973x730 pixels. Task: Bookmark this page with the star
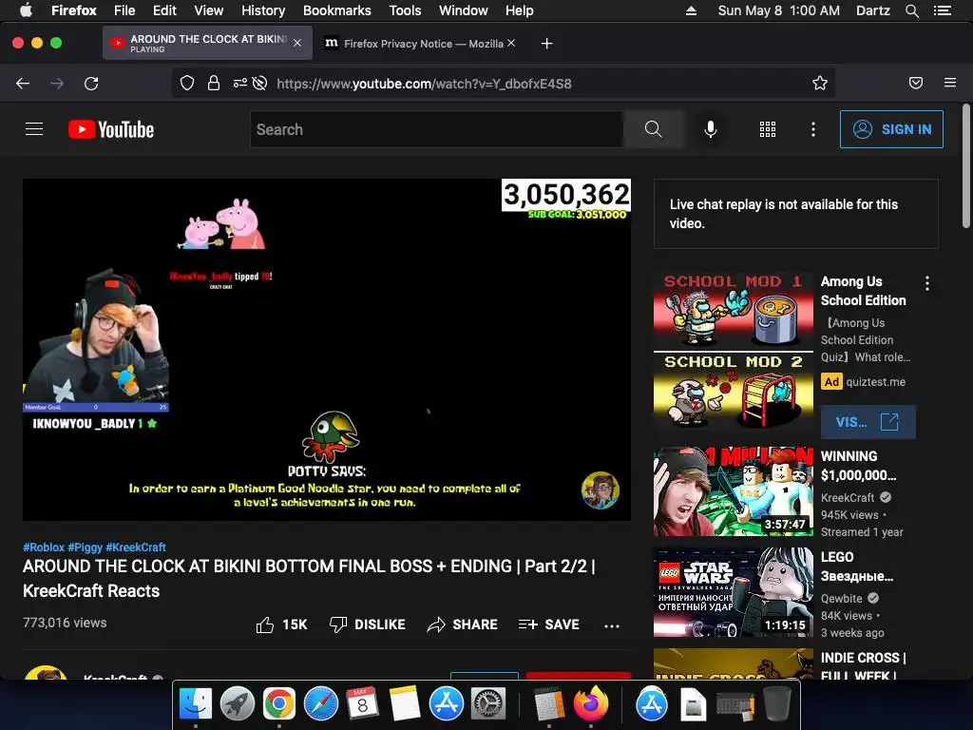[820, 84]
